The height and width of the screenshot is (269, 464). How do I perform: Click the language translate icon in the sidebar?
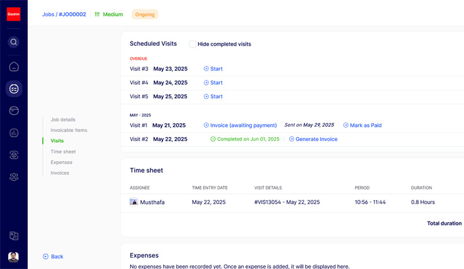pos(14,235)
